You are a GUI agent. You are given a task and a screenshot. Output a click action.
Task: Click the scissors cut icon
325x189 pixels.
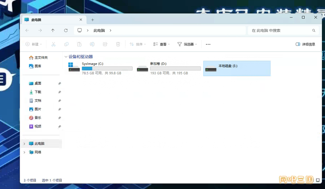tap(53, 44)
